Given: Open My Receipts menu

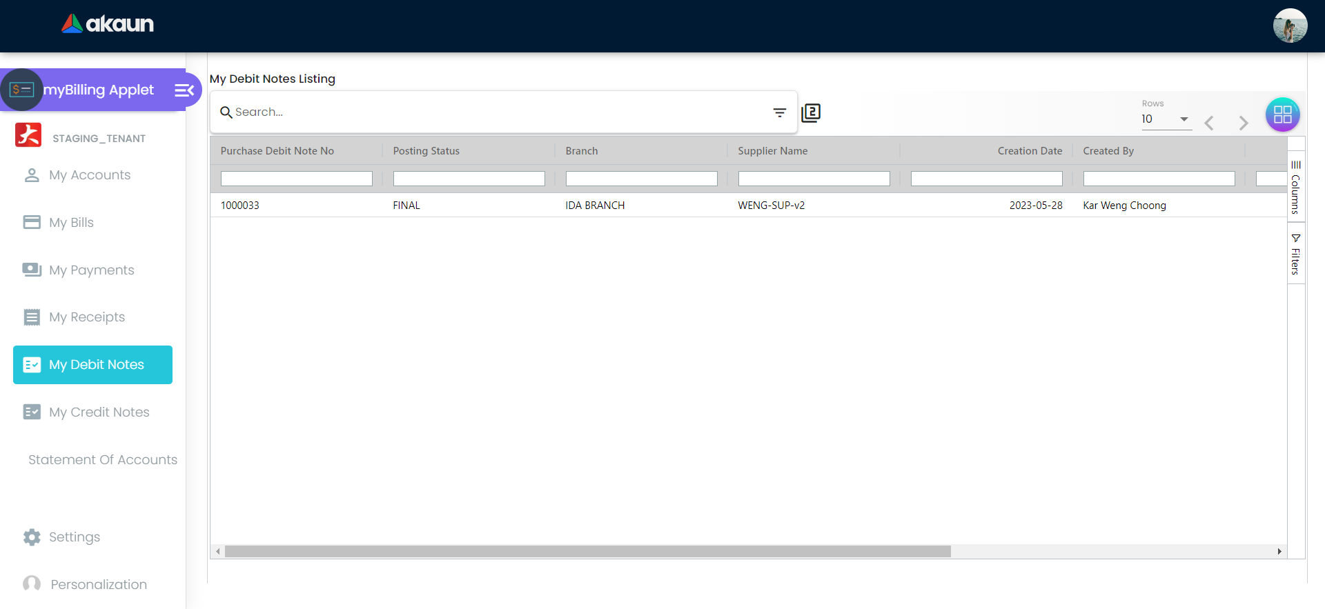Looking at the screenshot, I should click(x=87, y=317).
